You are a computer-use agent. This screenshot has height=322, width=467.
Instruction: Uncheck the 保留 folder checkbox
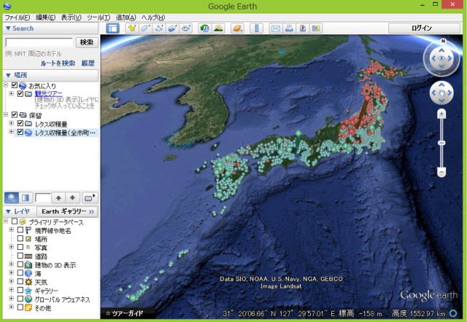tap(14, 114)
